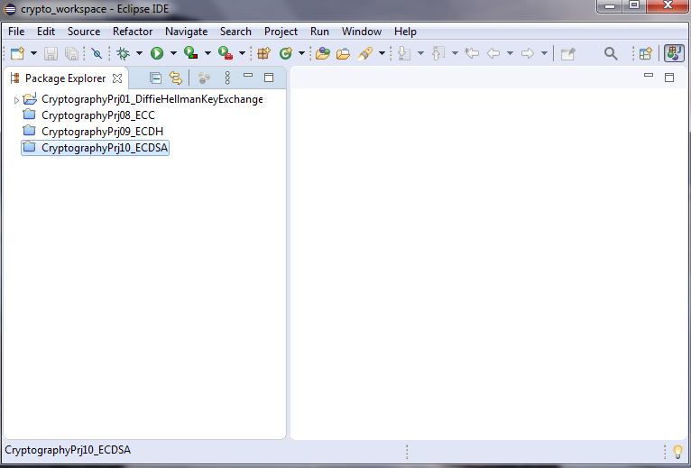Click the Open Type icon
Image resolution: width=691 pixels, height=468 pixels.
(x=323, y=53)
